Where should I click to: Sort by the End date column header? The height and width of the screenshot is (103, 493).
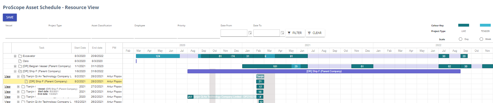tap(97, 48)
